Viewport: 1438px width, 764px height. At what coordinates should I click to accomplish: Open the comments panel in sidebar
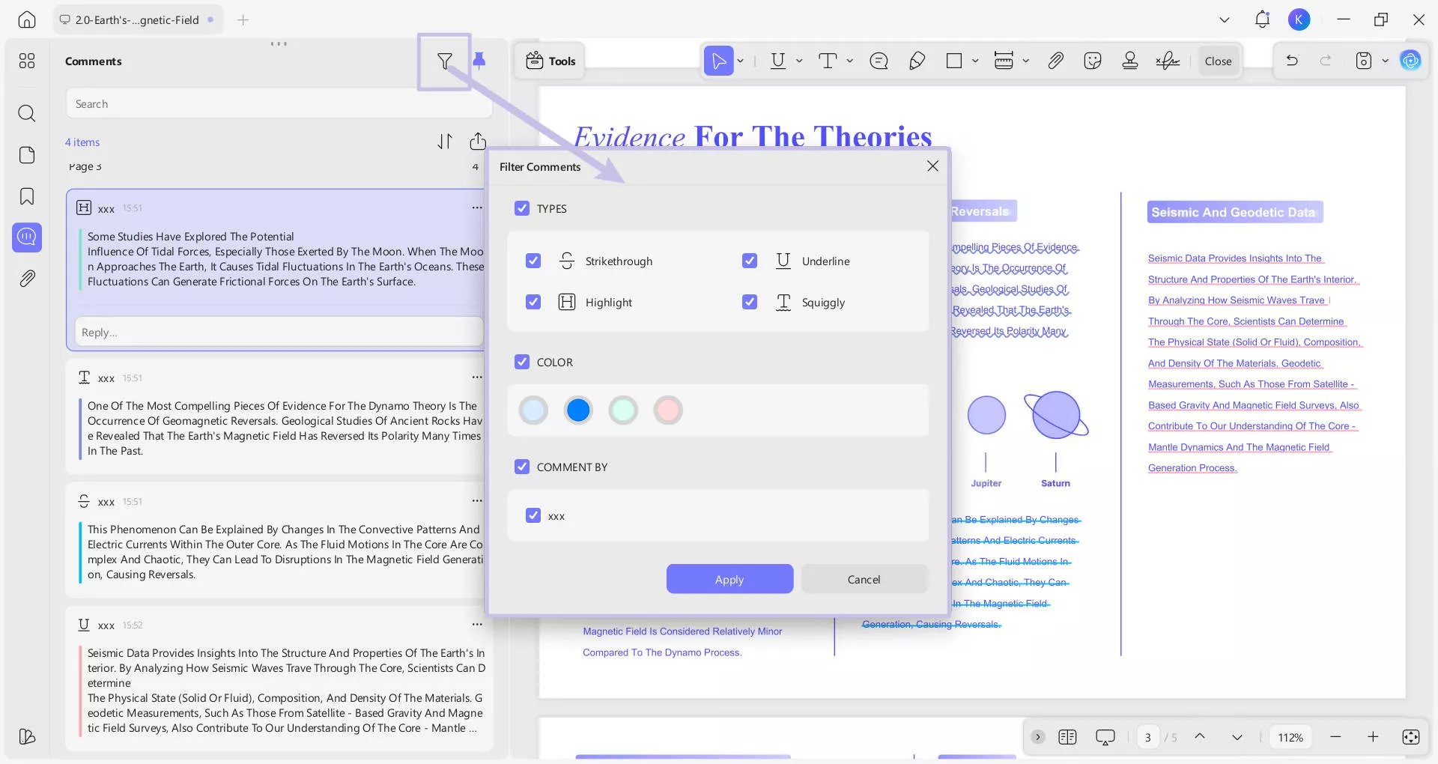[x=27, y=237]
